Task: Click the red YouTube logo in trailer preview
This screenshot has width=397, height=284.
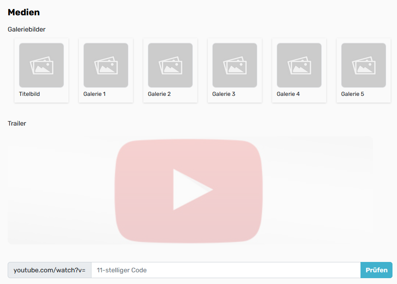Action: [x=188, y=190]
